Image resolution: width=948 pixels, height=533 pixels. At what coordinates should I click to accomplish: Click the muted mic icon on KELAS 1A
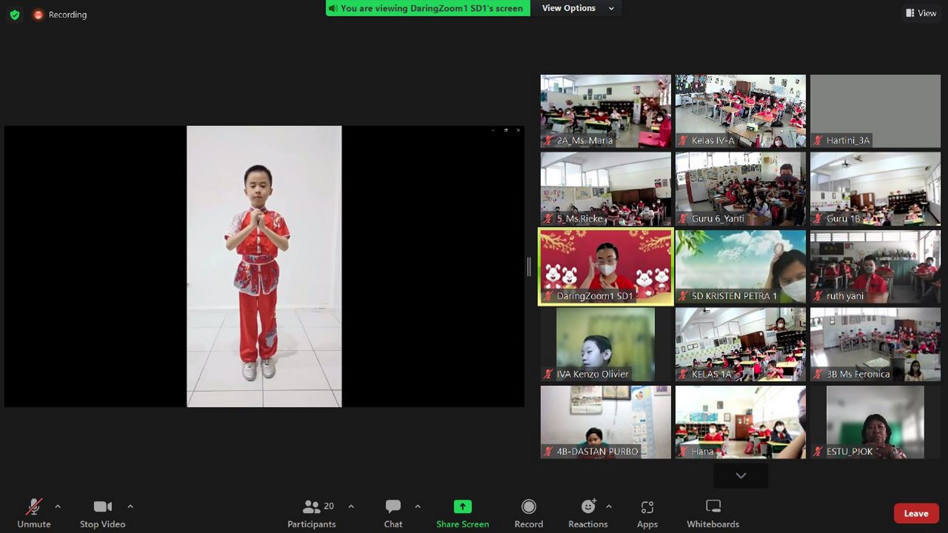[x=683, y=374]
